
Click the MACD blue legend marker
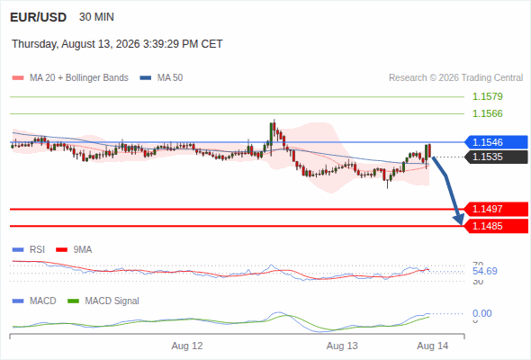click(x=18, y=301)
